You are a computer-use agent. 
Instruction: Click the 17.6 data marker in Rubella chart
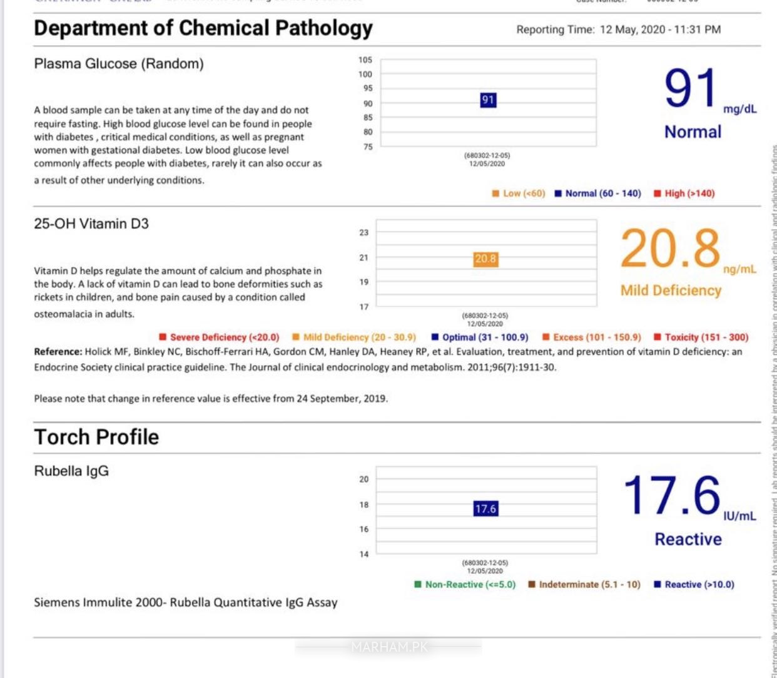pyautogui.click(x=485, y=508)
